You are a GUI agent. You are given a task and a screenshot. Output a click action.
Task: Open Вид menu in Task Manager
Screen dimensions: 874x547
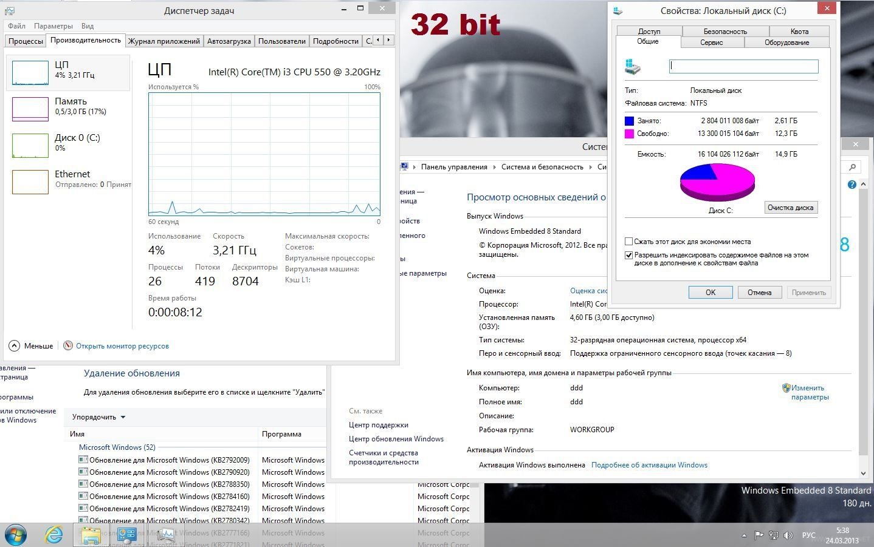(88, 26)
